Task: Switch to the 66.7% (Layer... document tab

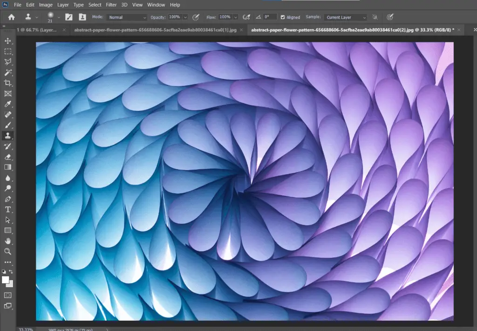Action: (x=37, y=30)
